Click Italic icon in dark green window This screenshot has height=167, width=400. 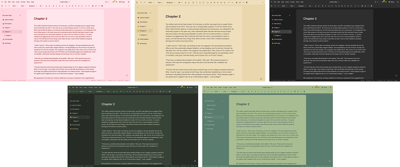(x=124, y=91)
